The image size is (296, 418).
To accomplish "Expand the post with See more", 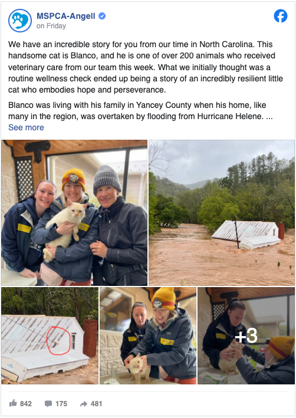I will point(26,127).
